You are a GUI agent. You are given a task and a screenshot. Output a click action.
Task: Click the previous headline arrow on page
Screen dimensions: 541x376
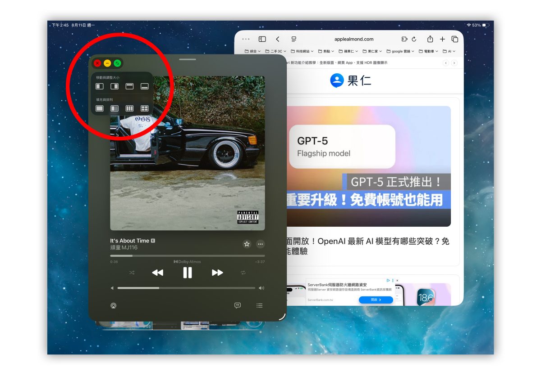pos(446,63)
